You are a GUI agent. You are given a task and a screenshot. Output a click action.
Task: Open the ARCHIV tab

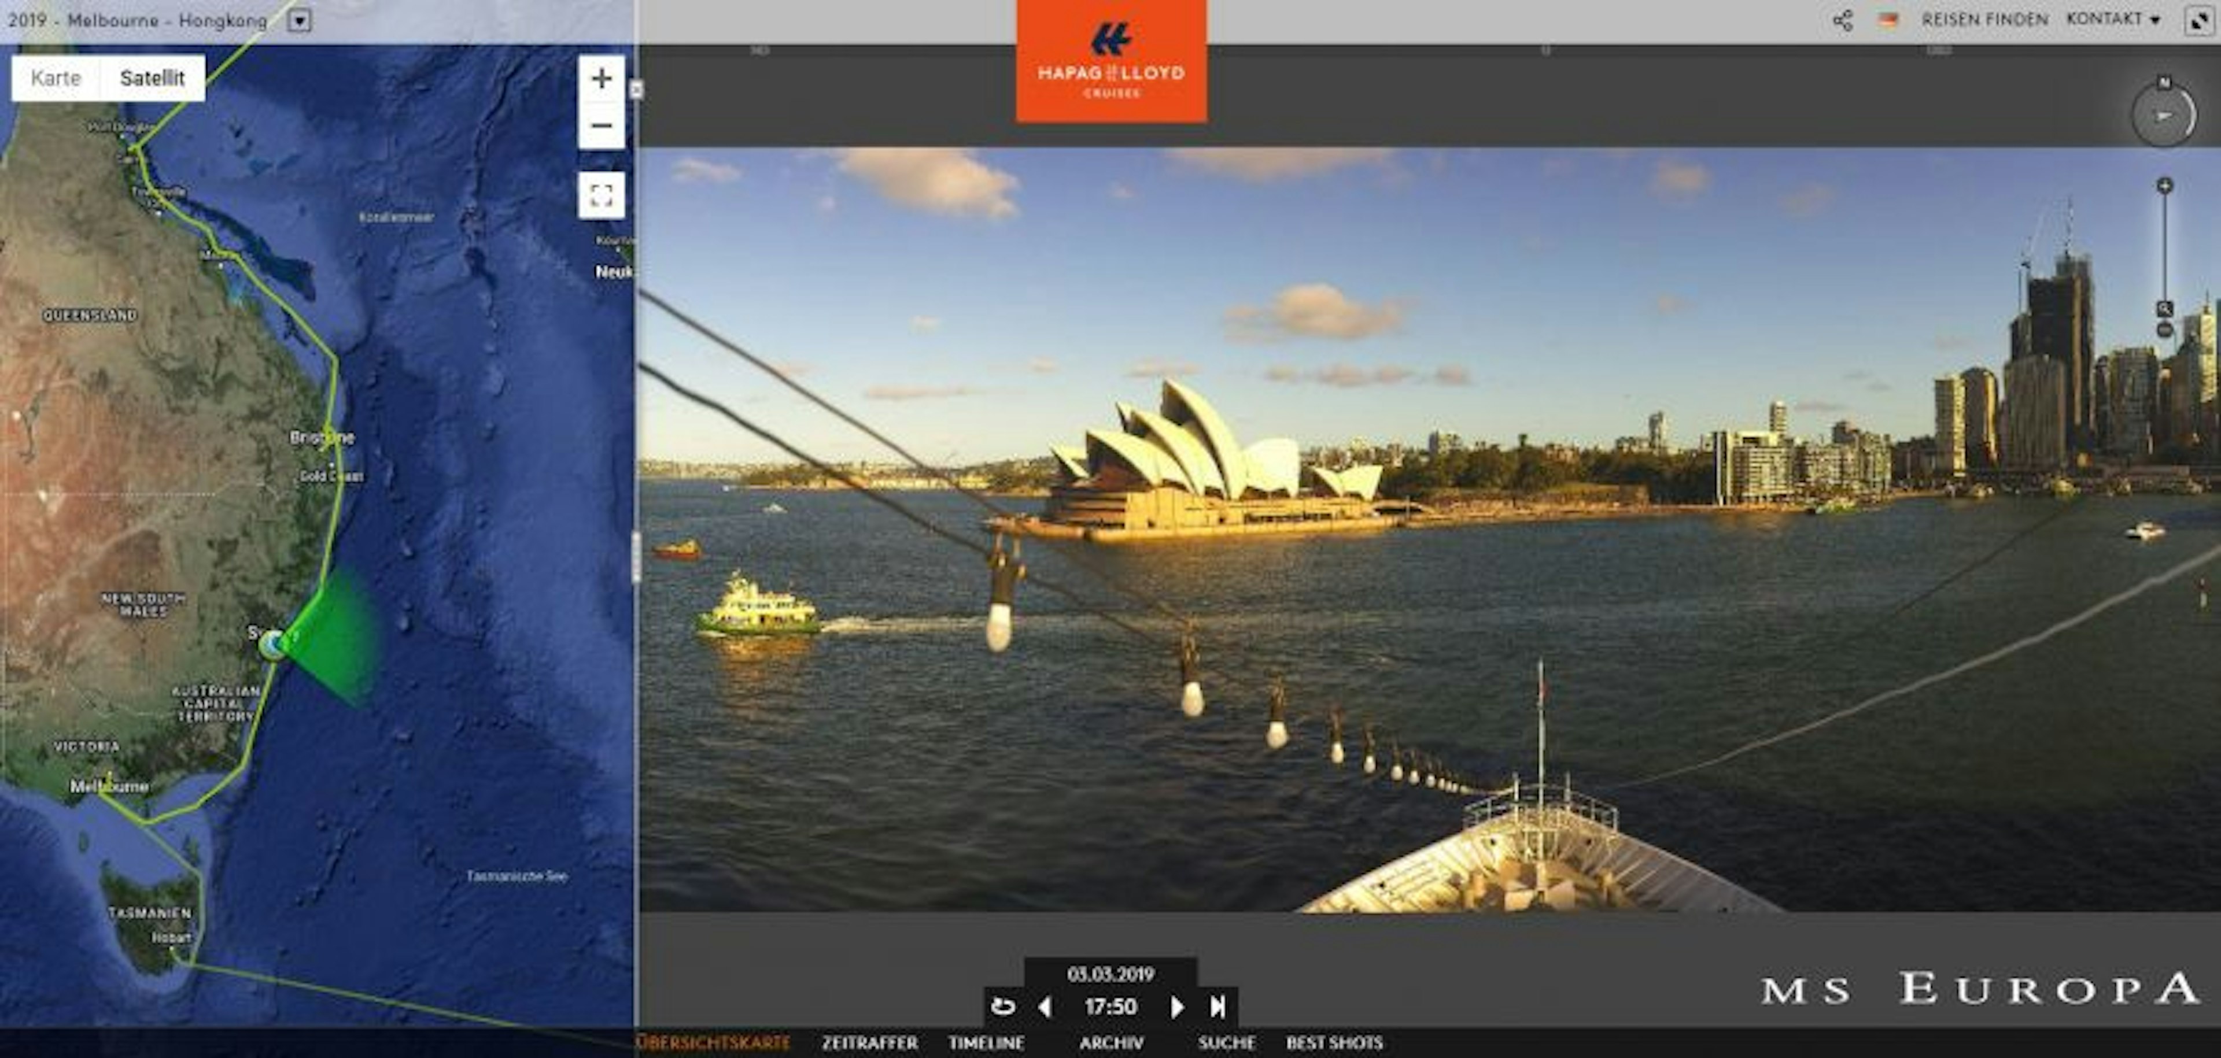pyautogui.click(x=1110, y=1042)
